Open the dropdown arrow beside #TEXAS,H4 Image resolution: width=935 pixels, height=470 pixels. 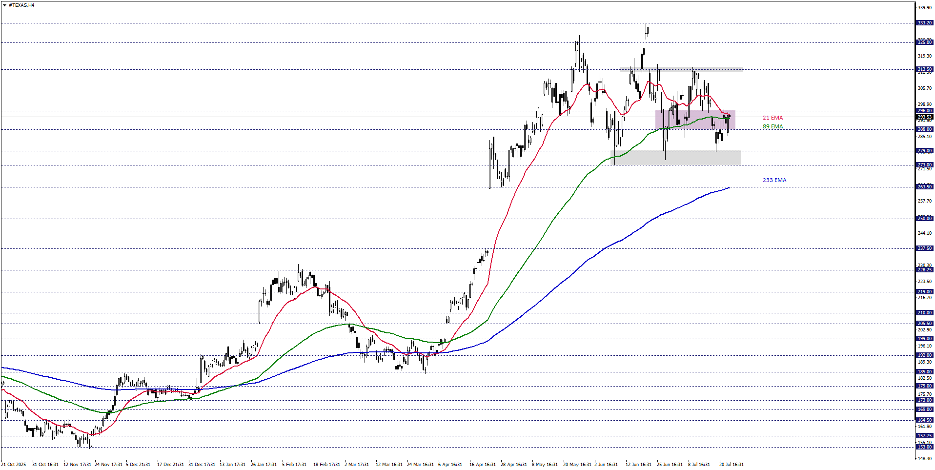(x=4, y=5)
